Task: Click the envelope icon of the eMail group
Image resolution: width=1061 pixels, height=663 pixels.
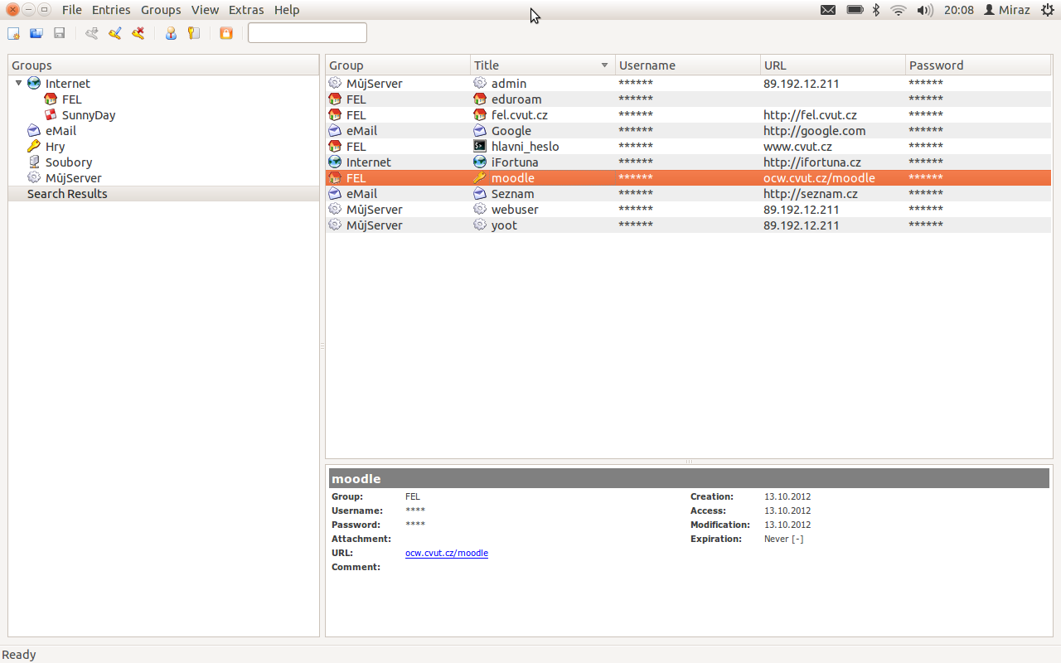Action: tap(34, 130)
